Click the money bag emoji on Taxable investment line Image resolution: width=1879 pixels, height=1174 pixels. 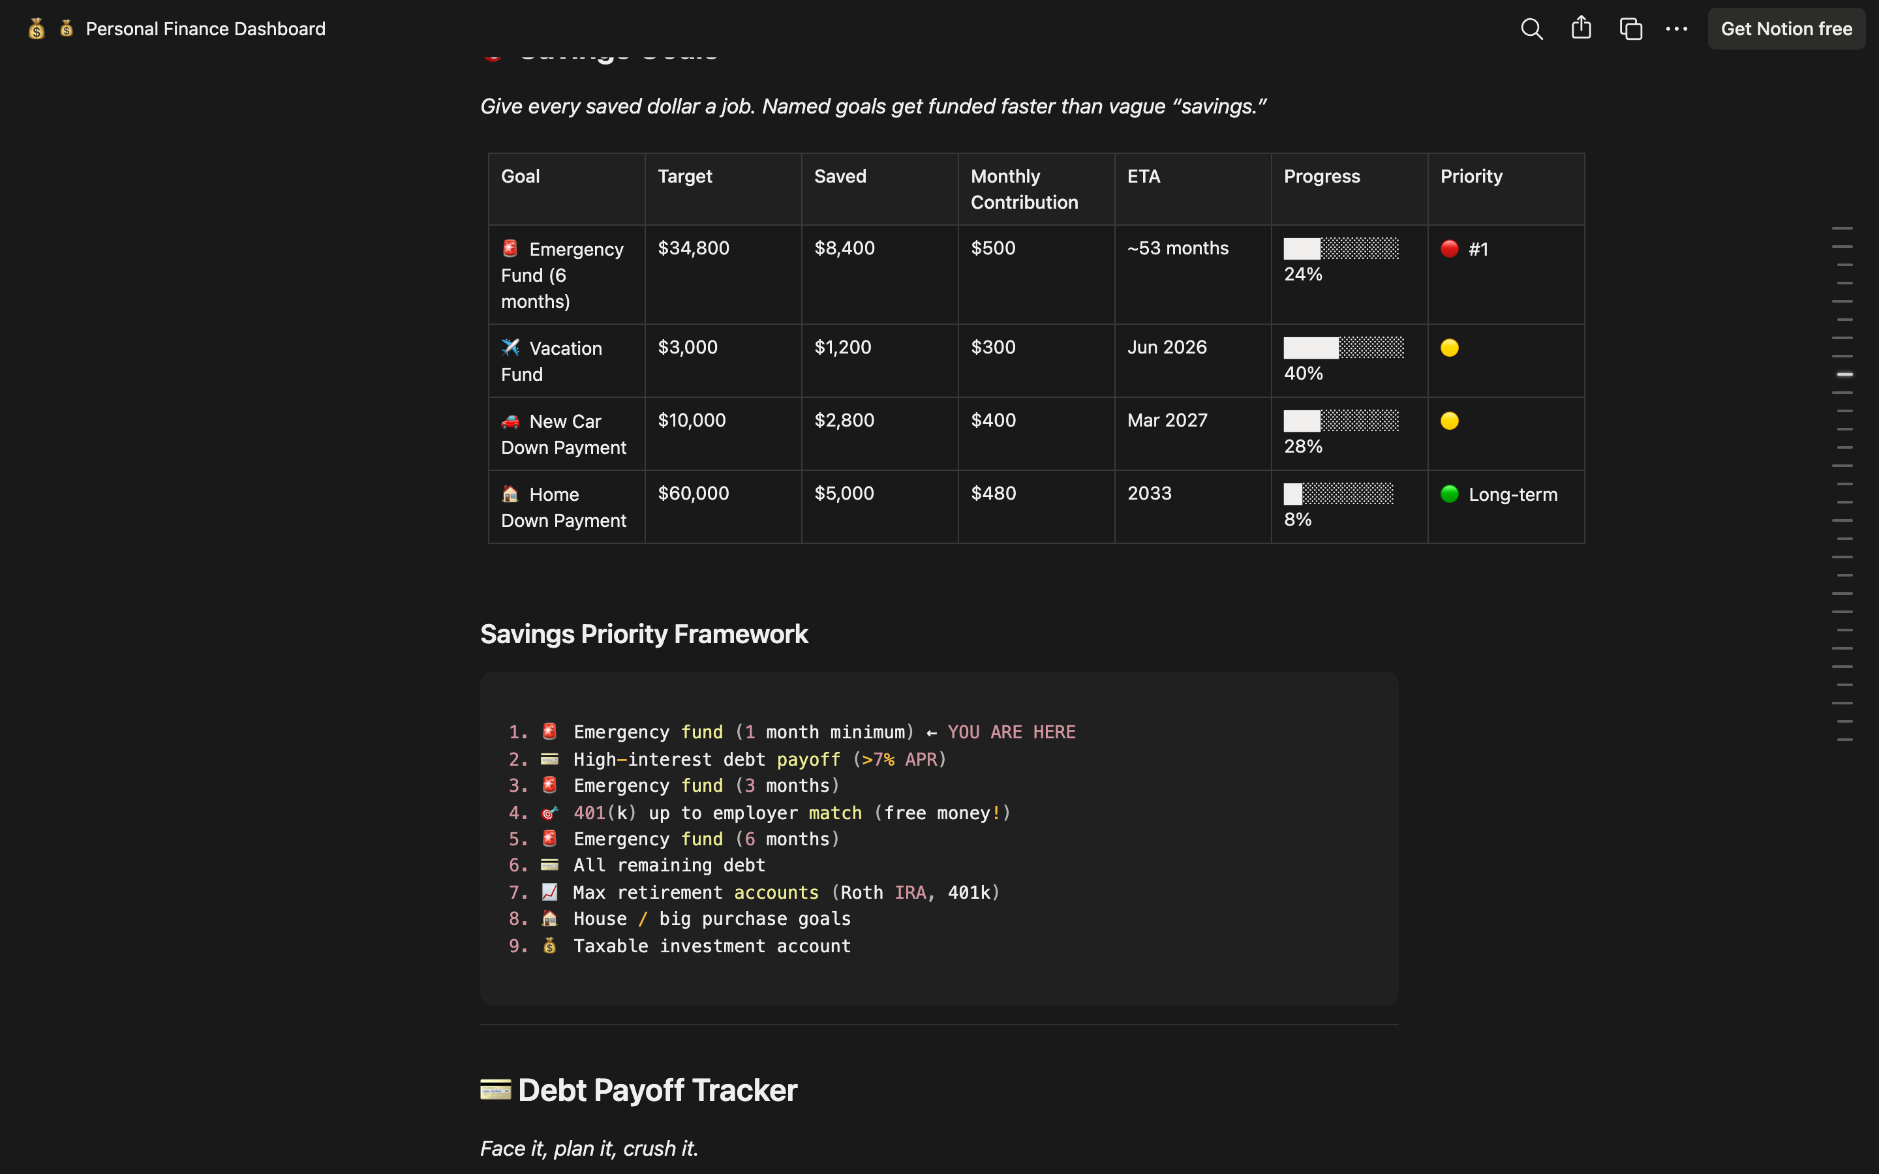[550, 946]
